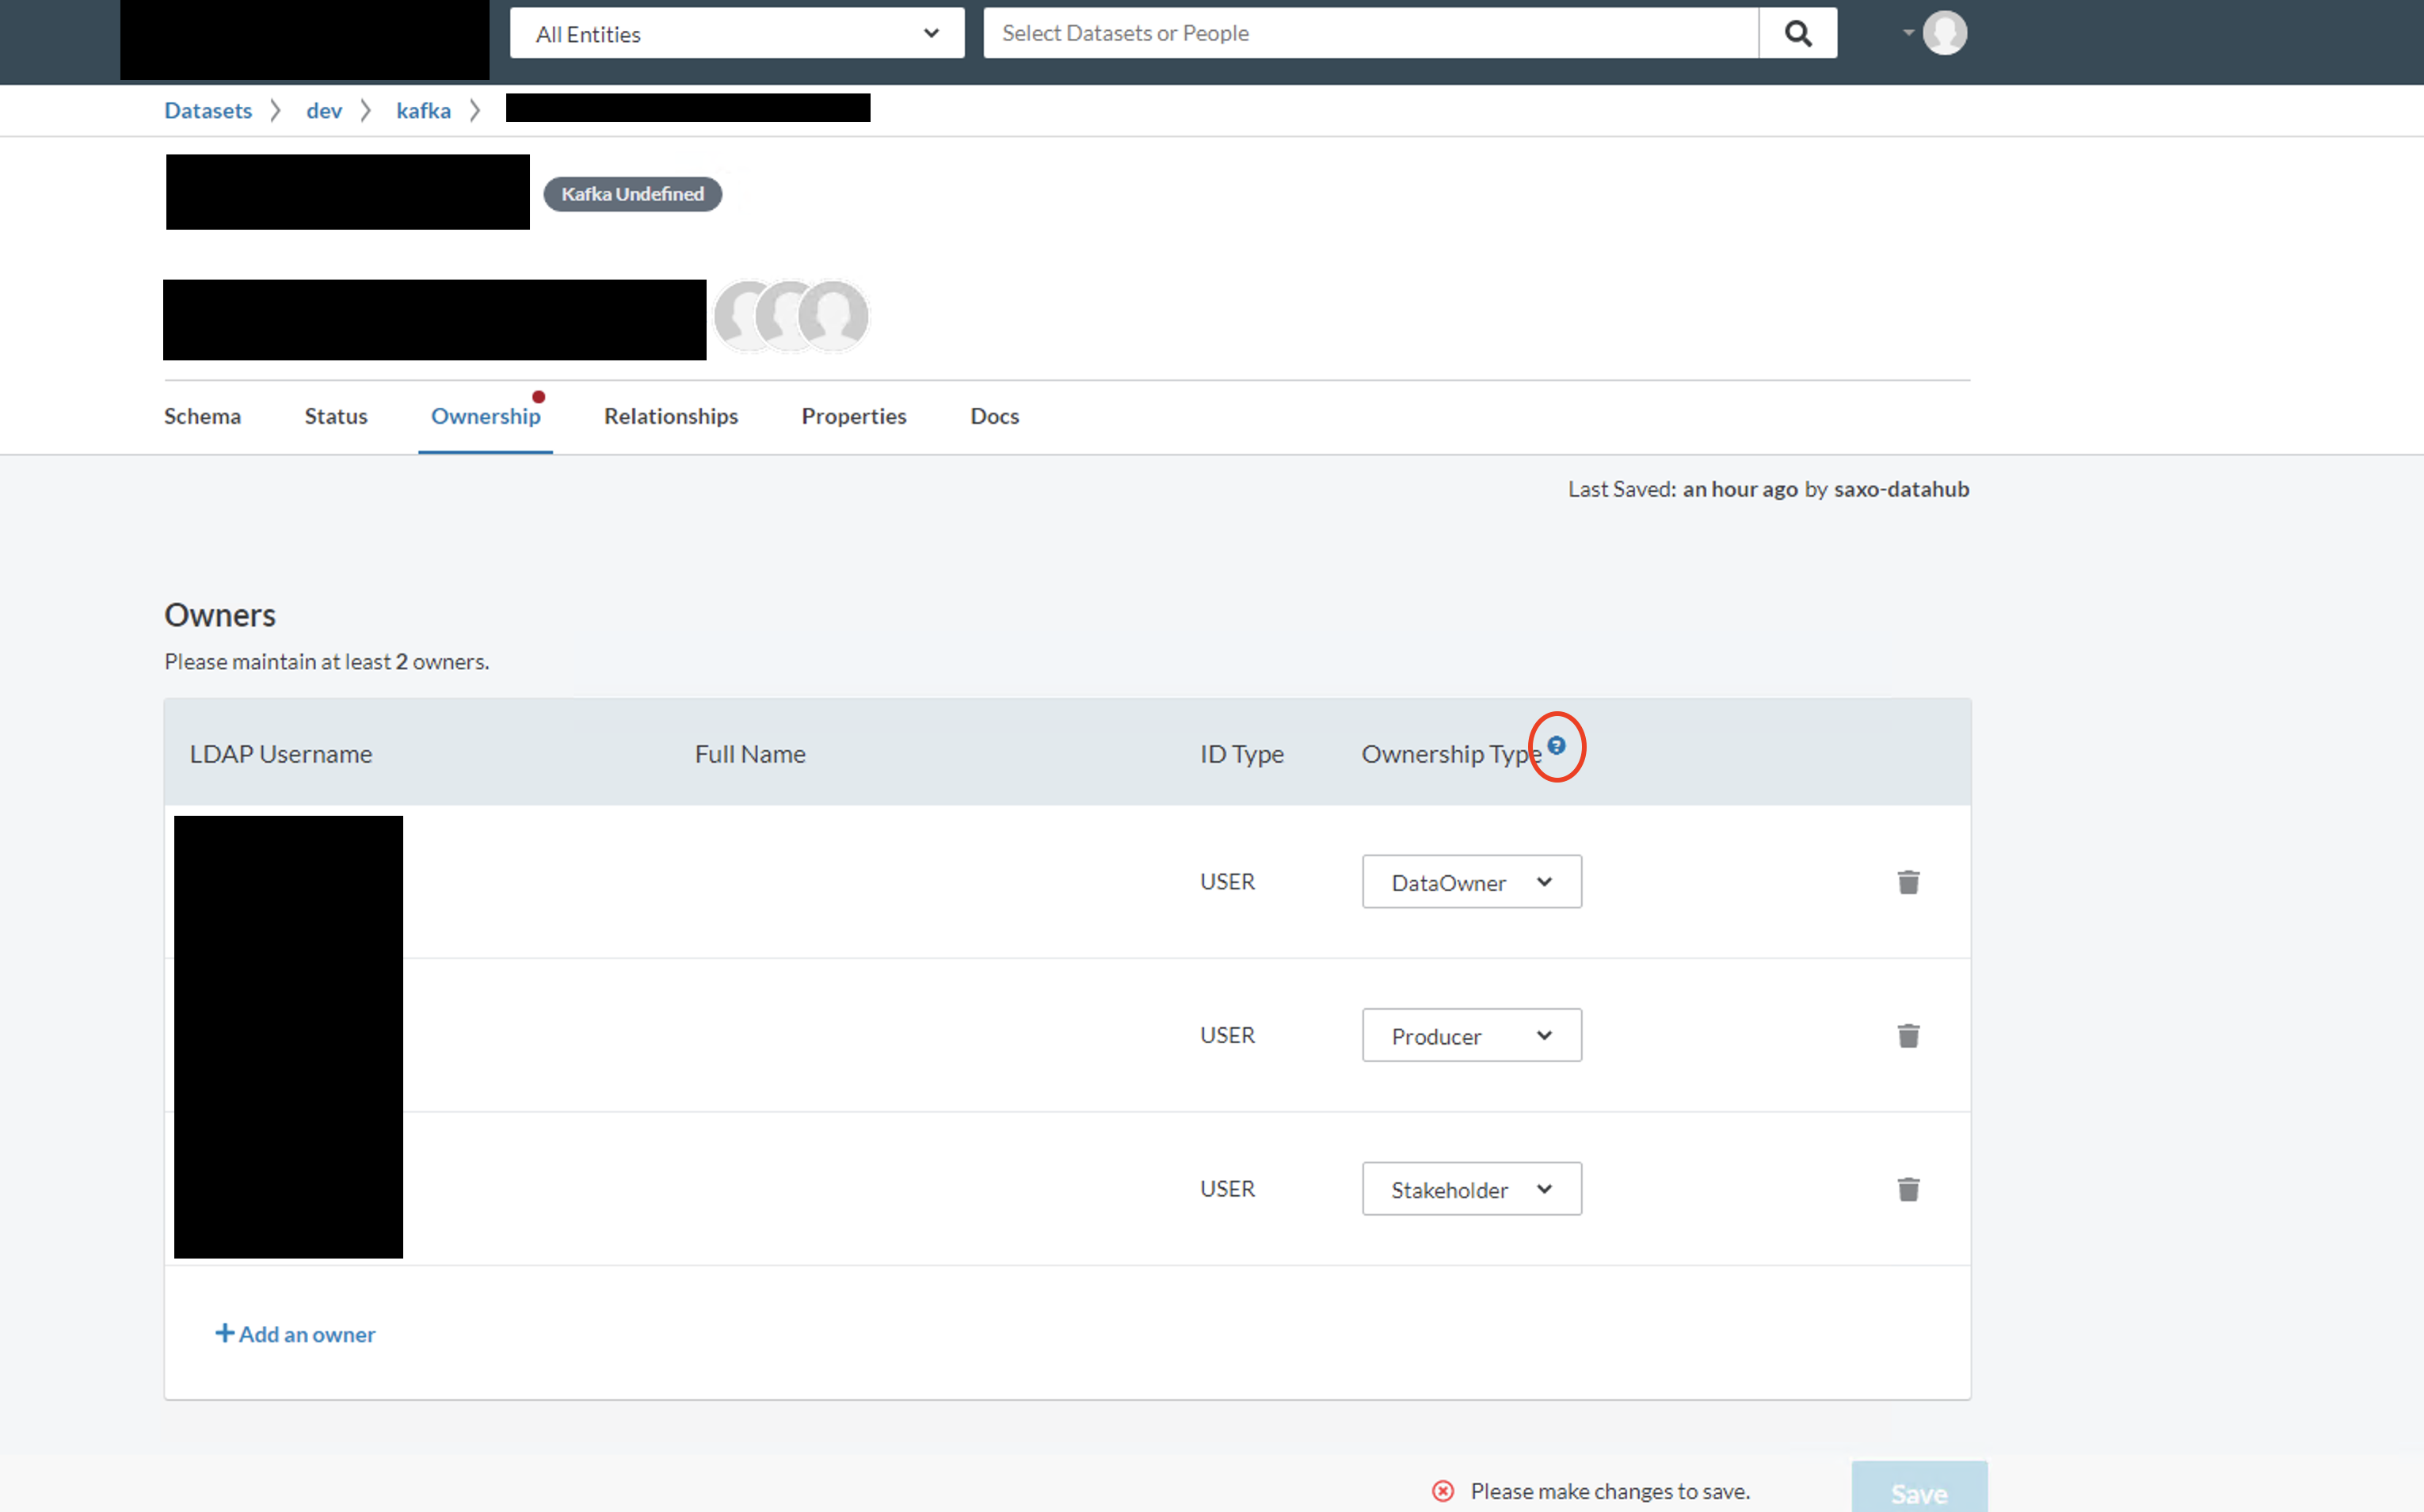Focus the Select Datasets or People field
The width and height of the screenshot is (2424, 1512).
[1370, 33]
